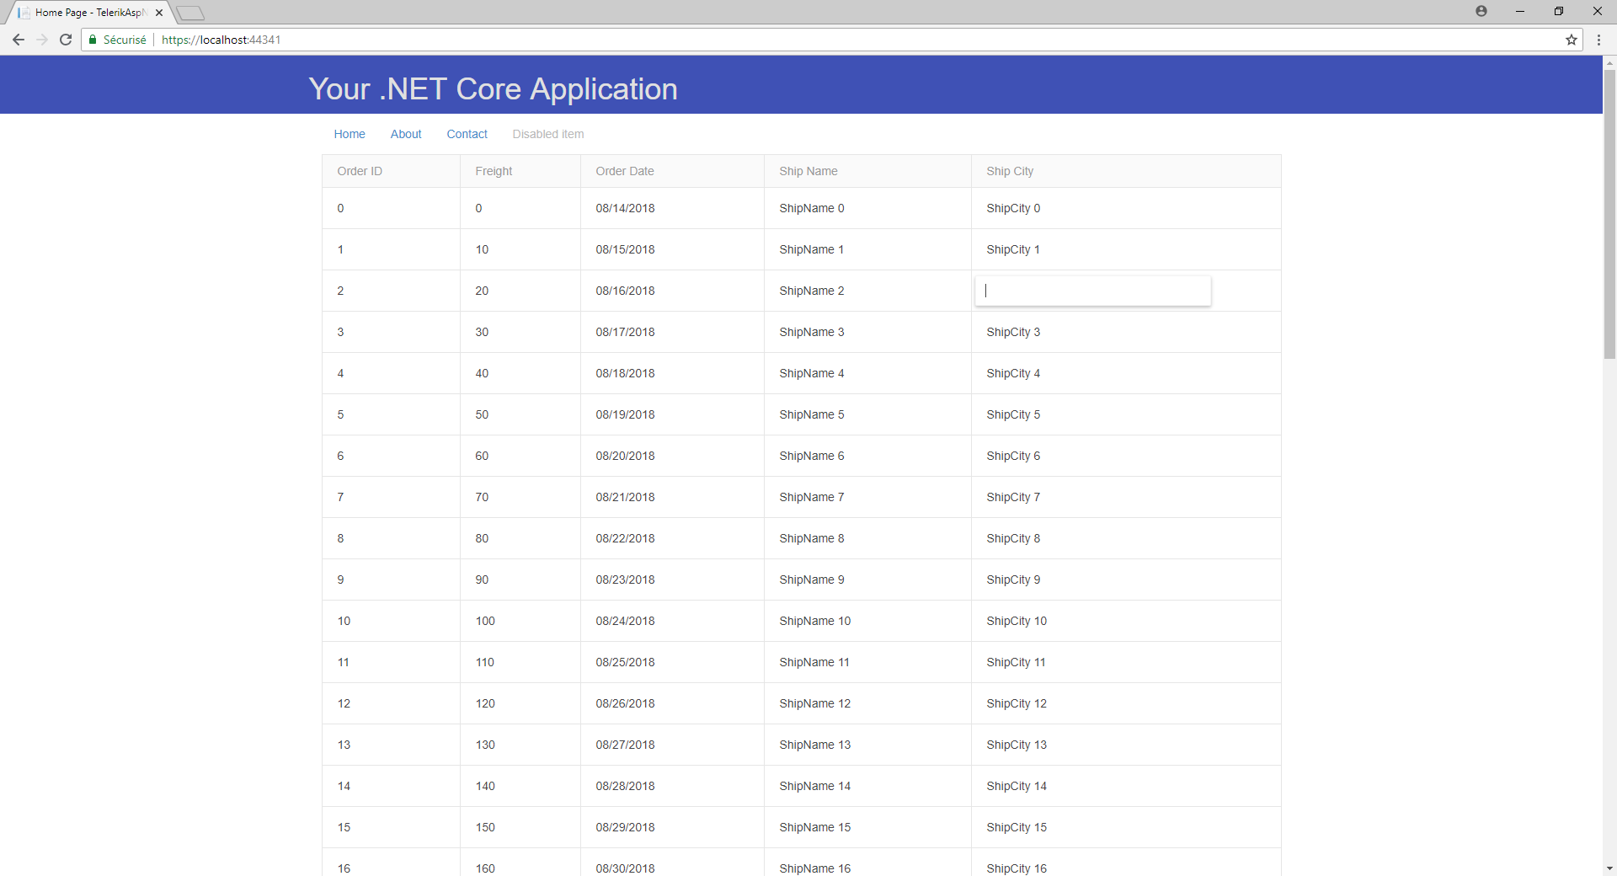Open the Chrome three-dot menu
Screen dimensions: 1617x876
(x=1598, y=40)
